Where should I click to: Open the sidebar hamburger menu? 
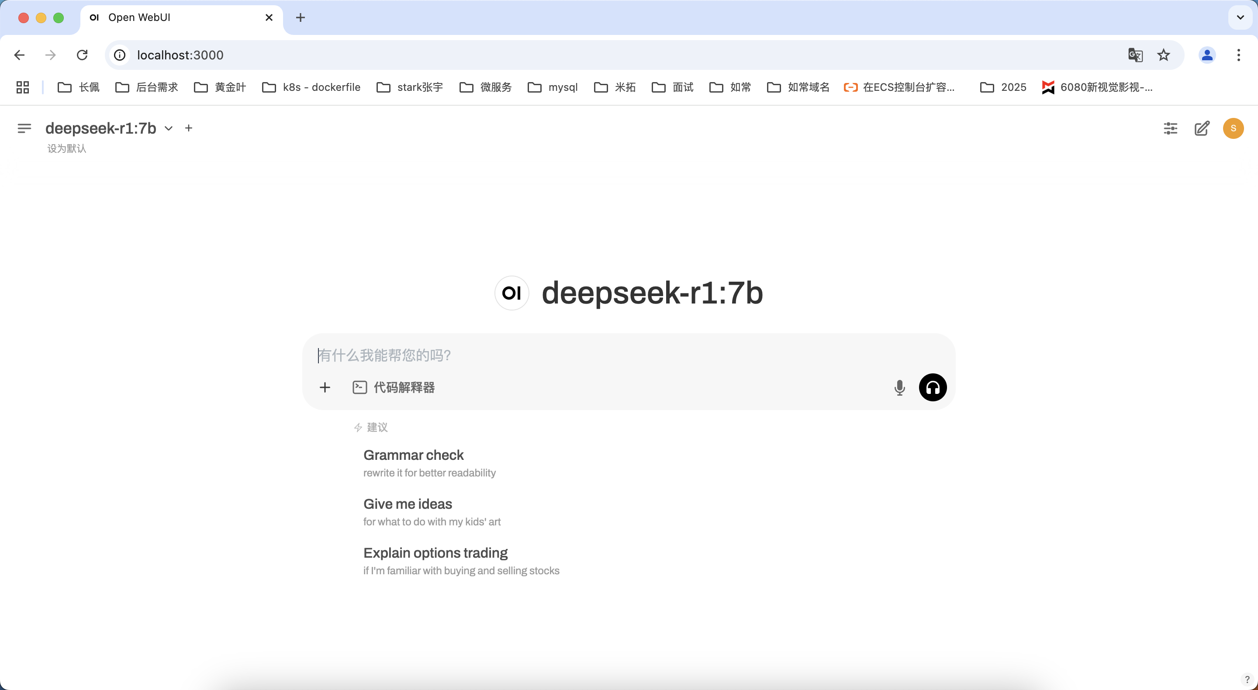[x=24, y=128]
